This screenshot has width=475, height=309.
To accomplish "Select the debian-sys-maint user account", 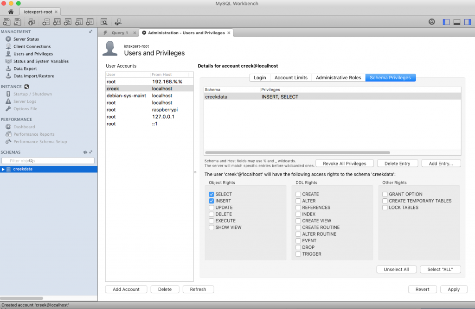I will tap(149, 95).
